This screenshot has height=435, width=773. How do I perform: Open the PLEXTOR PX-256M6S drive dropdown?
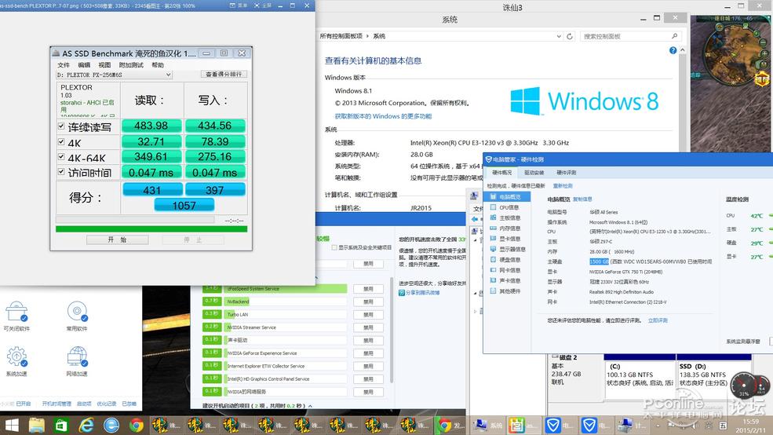(114, 75)
